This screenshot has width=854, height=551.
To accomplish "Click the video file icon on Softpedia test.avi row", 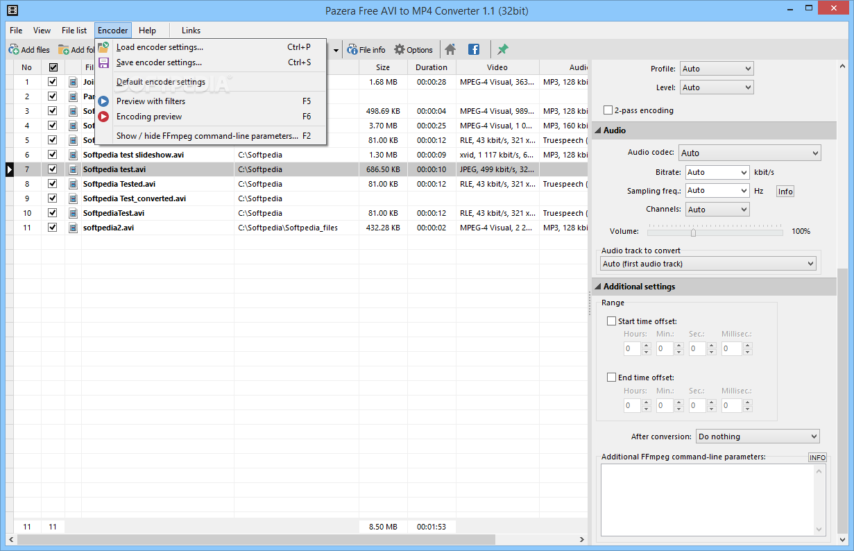I will click(x=73, y=169).
